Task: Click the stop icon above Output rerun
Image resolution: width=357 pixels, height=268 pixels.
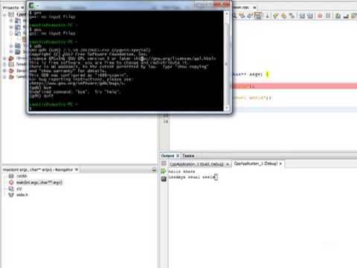Action: [164, 163]
